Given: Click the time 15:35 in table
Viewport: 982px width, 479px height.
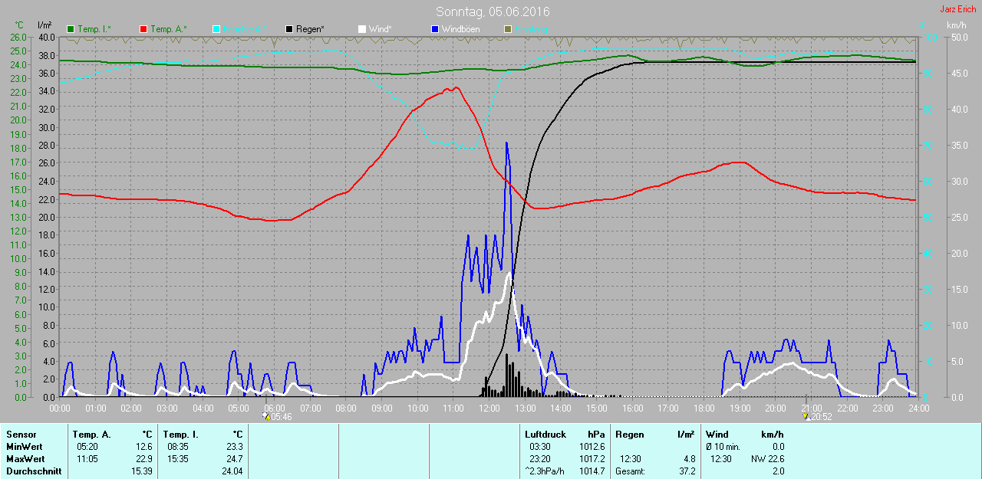Looking at the screenshot, I should [178, 459].
